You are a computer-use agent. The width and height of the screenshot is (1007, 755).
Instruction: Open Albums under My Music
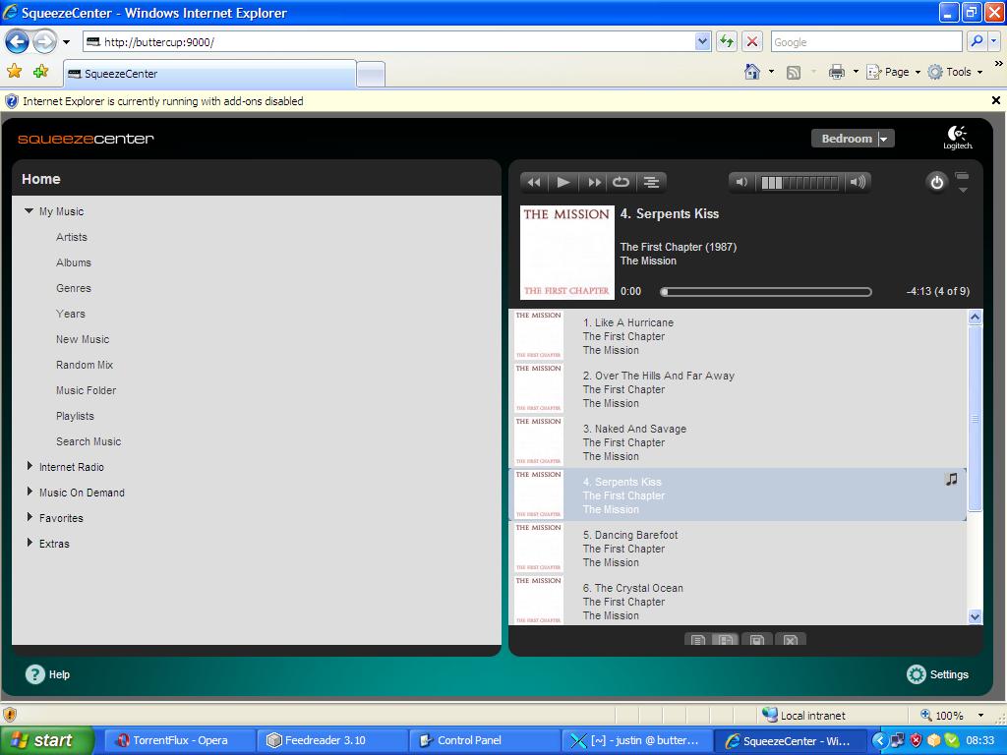[x=74, y=262]
